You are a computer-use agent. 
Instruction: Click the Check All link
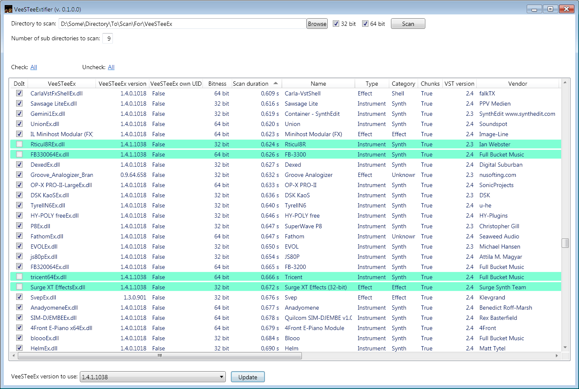tap(34, 67)
